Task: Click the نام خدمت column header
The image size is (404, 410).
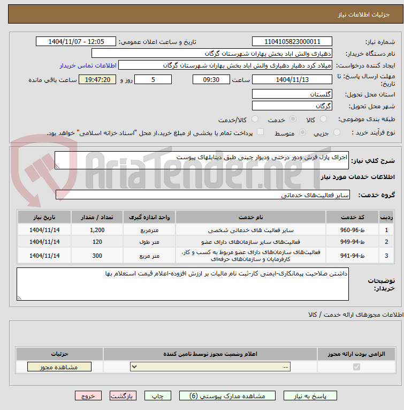Action: tap(250, 217)
